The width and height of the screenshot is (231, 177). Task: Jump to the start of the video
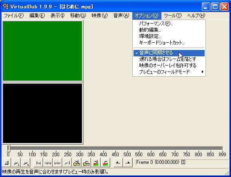pyautogui.click(x=38, y=163)
